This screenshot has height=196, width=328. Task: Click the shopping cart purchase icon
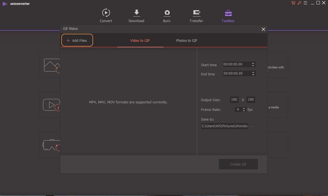293,3
